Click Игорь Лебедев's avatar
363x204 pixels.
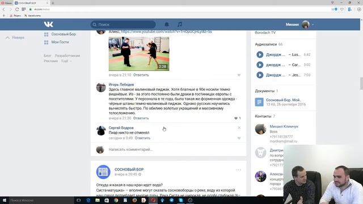click(101, 87)
